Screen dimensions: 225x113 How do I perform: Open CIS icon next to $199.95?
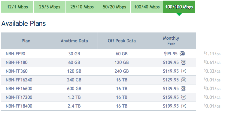tap(183, 106)
